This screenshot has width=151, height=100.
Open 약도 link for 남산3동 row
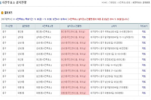[144, 76]
